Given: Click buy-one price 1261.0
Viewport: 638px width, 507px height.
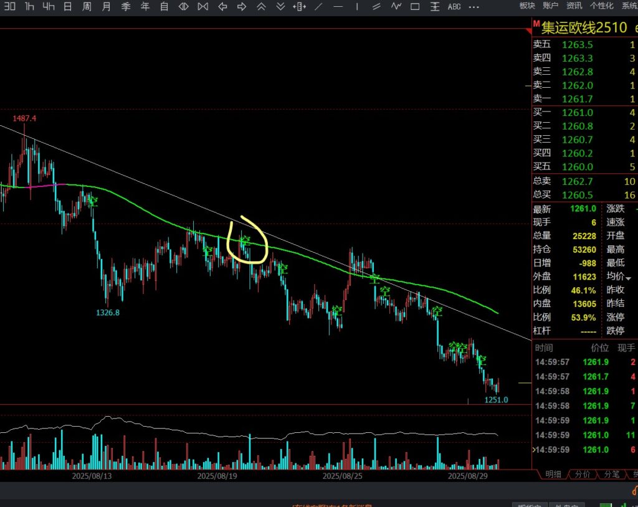Looking at the screenshot, I should tap(577, 112).
